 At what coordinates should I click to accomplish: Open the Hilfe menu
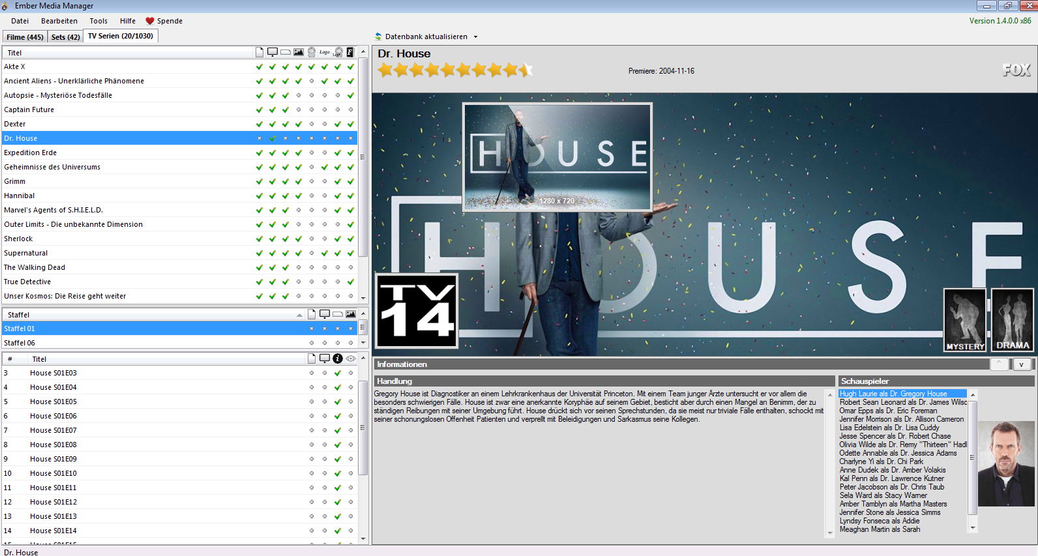pyautogui.click(x=128, y=21)
